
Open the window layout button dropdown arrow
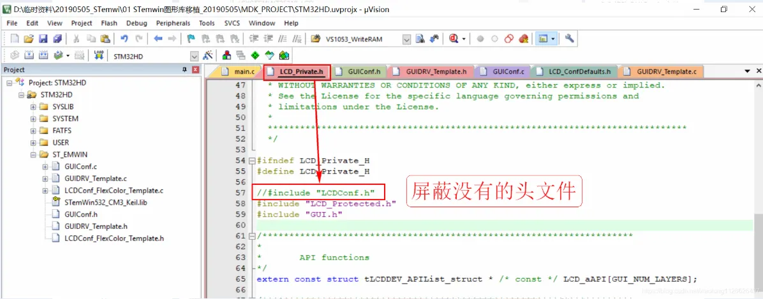[552, 38]
